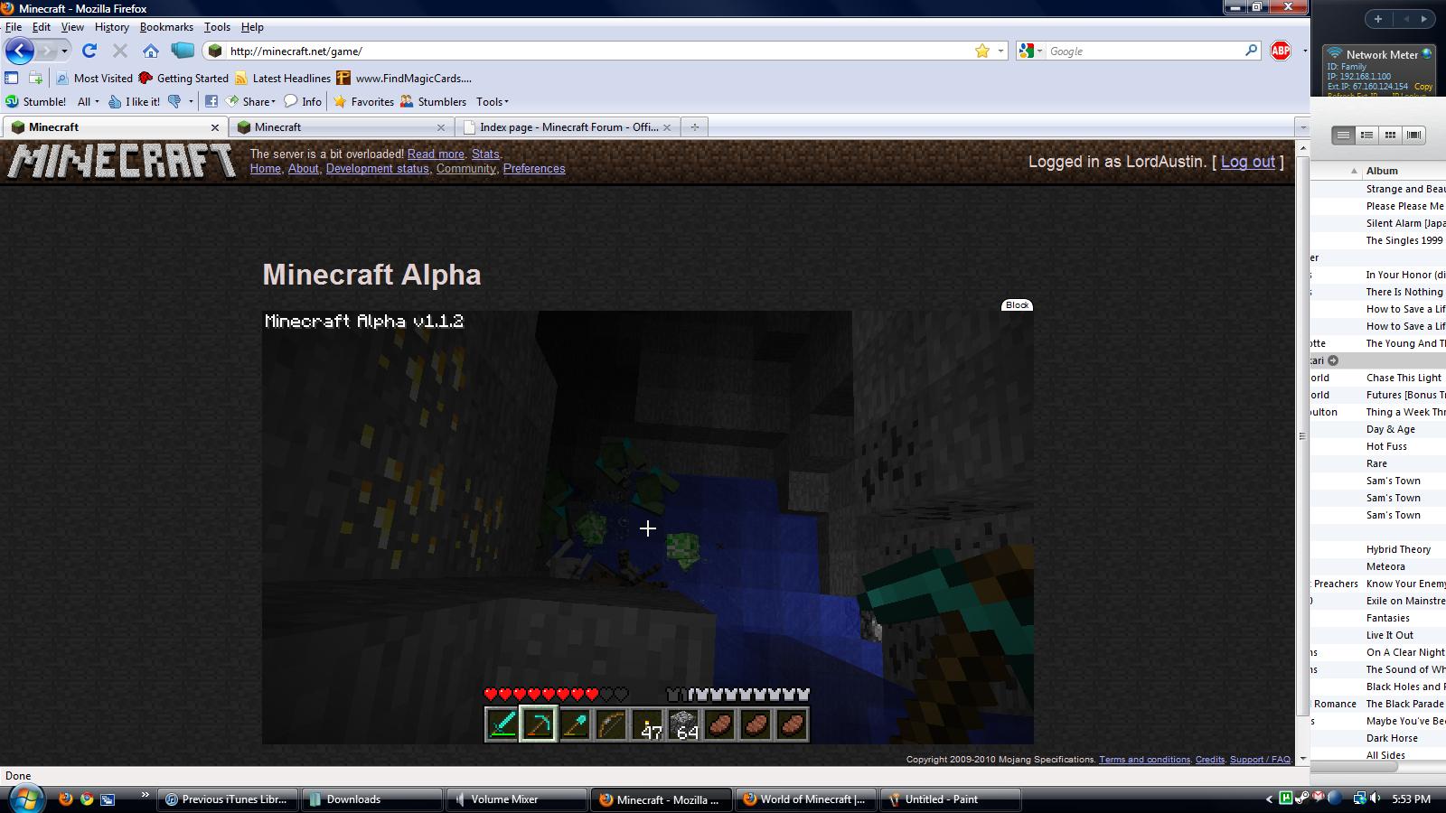Open the Preferences link

(x=534, y=169)
